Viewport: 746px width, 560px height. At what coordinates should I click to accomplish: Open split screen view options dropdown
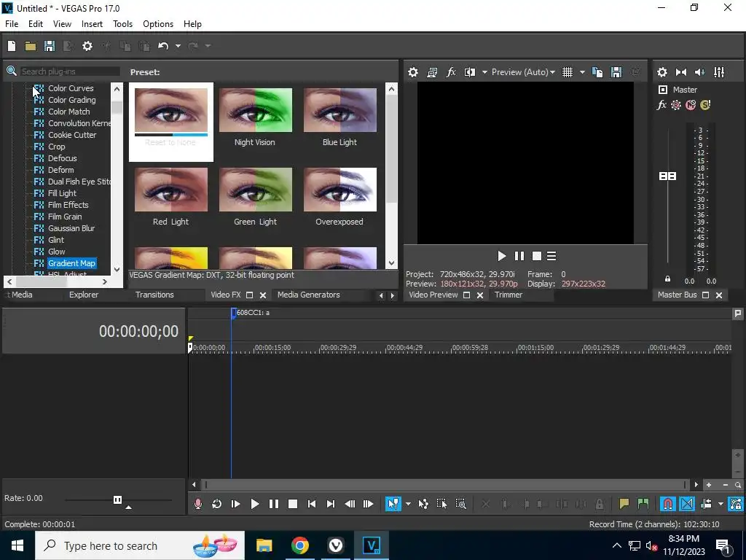tap(484, 72)
